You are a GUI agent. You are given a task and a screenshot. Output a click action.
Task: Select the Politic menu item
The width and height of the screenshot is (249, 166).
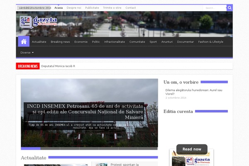pyautogui.click(x=96, y=42)
